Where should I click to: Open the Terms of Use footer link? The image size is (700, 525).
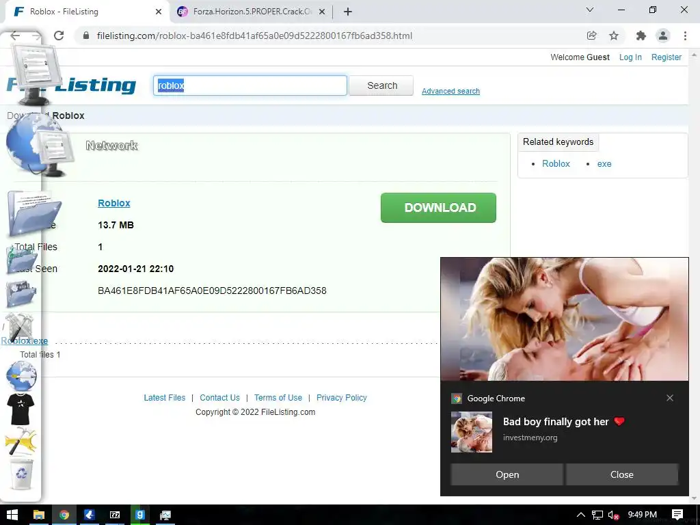point(278,397)
